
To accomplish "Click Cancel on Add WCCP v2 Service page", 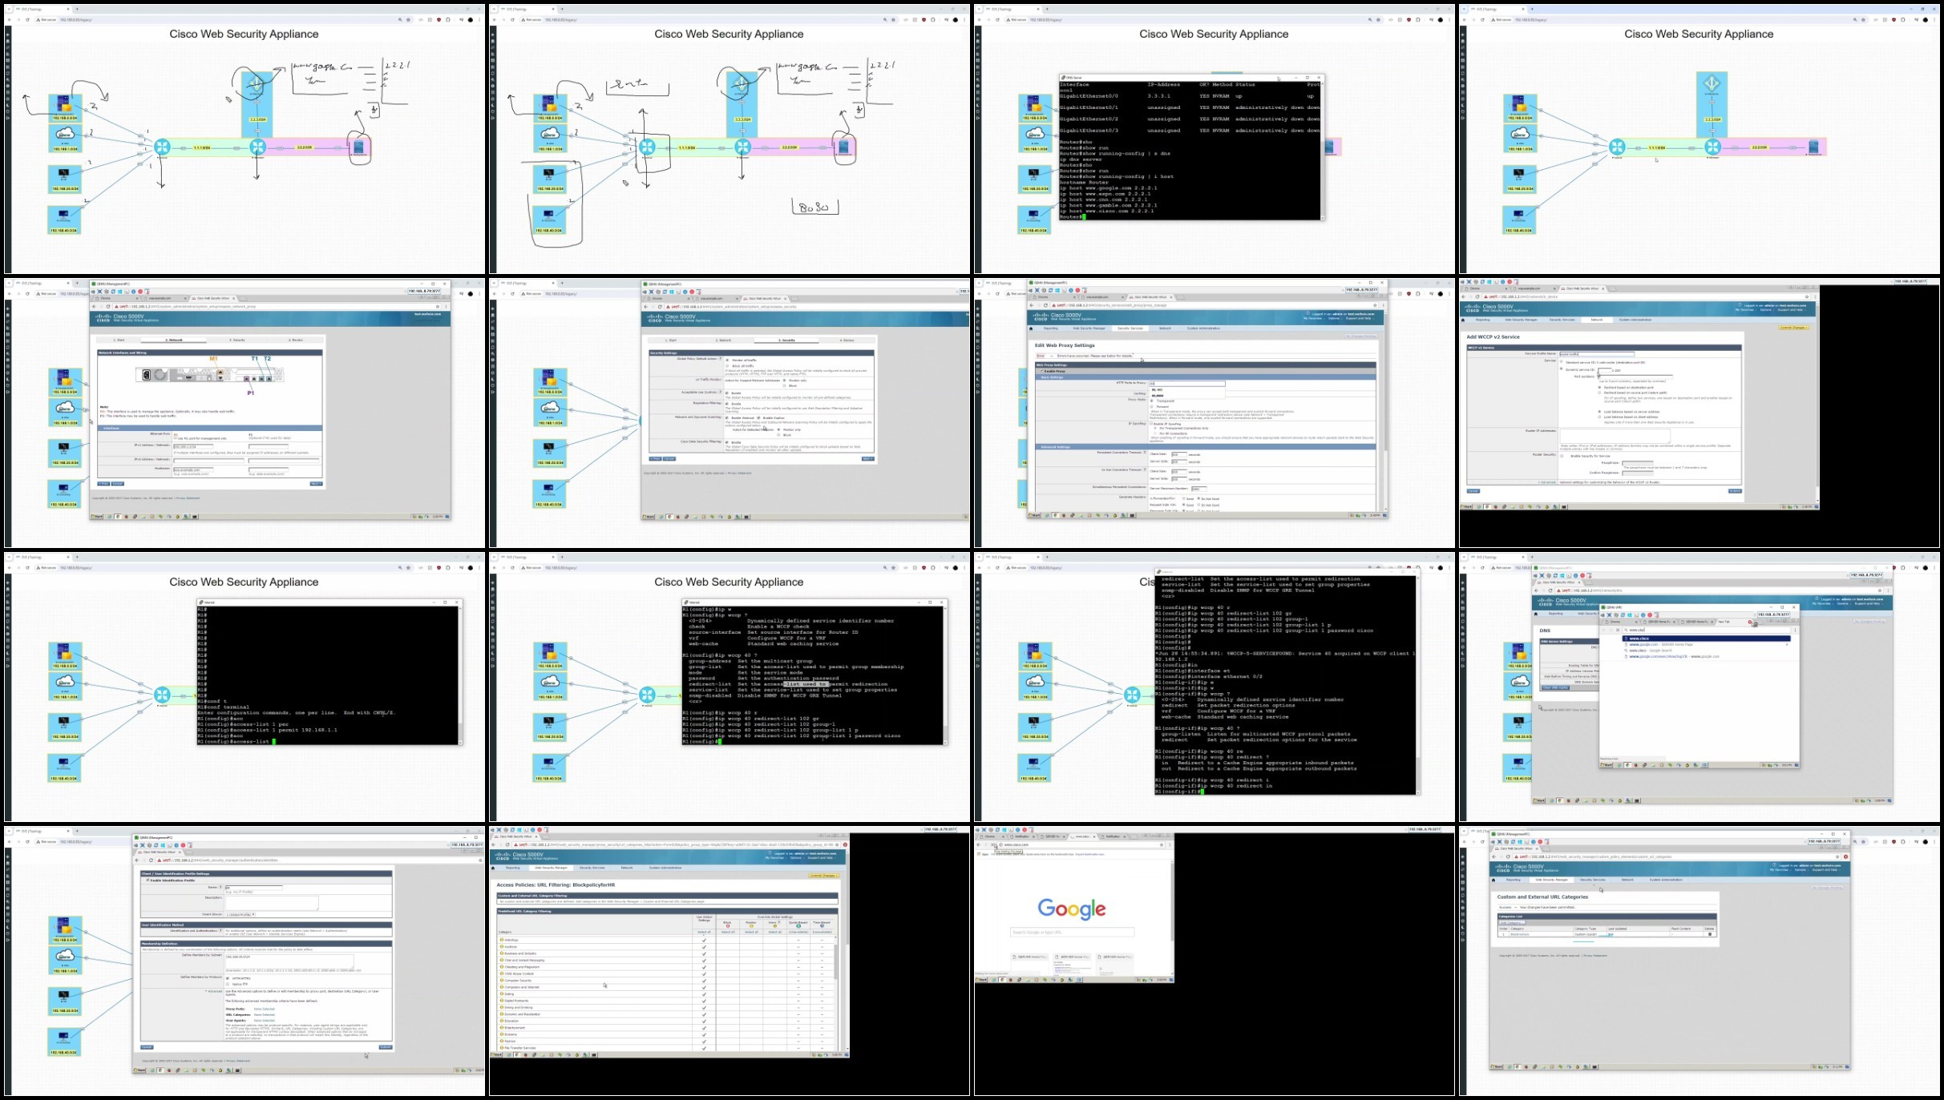I will click(1473, 491).
